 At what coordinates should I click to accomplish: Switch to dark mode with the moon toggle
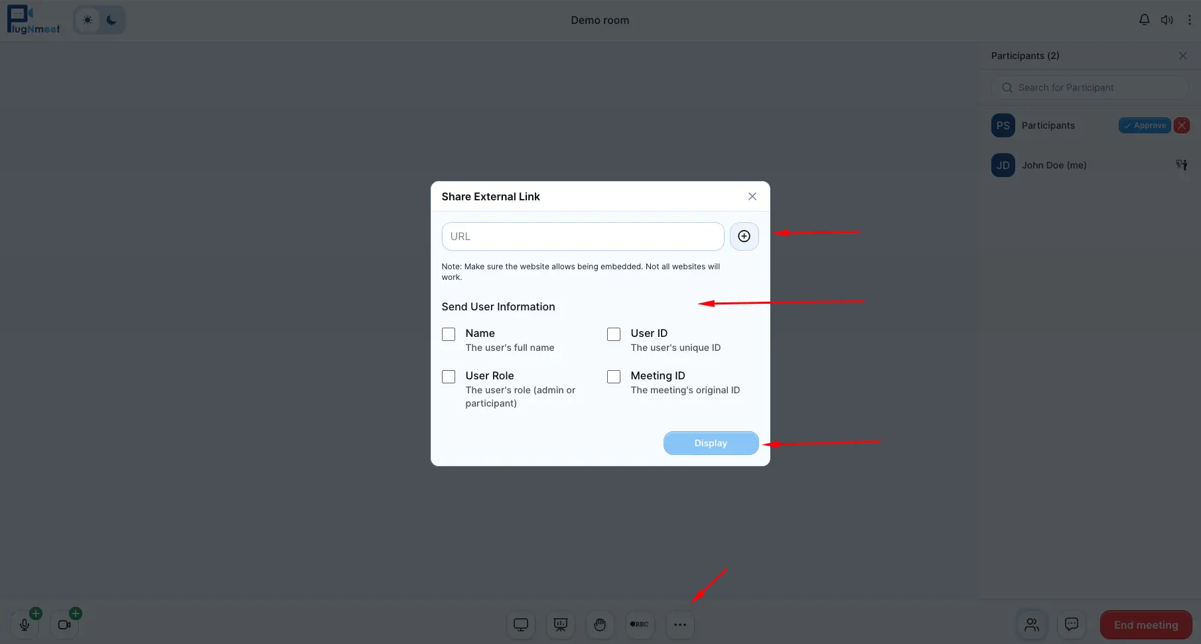pyautogui.click(x=111, y=20)
